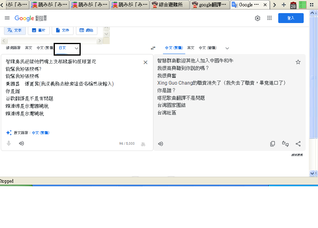
Task: Click the blue sign-in button
Action: click(x=291, y=18)
